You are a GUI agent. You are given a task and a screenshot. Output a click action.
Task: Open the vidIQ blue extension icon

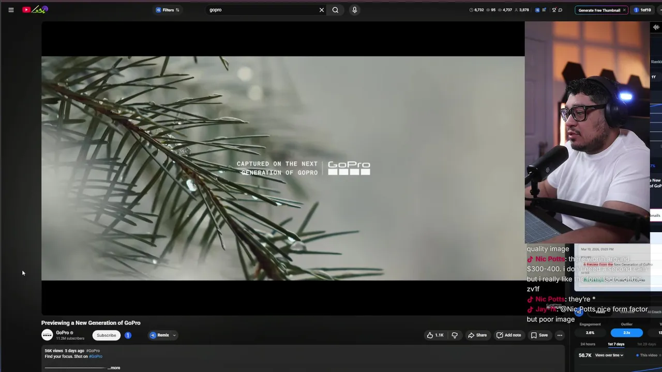pyautogui.click(x=537, y=10)
